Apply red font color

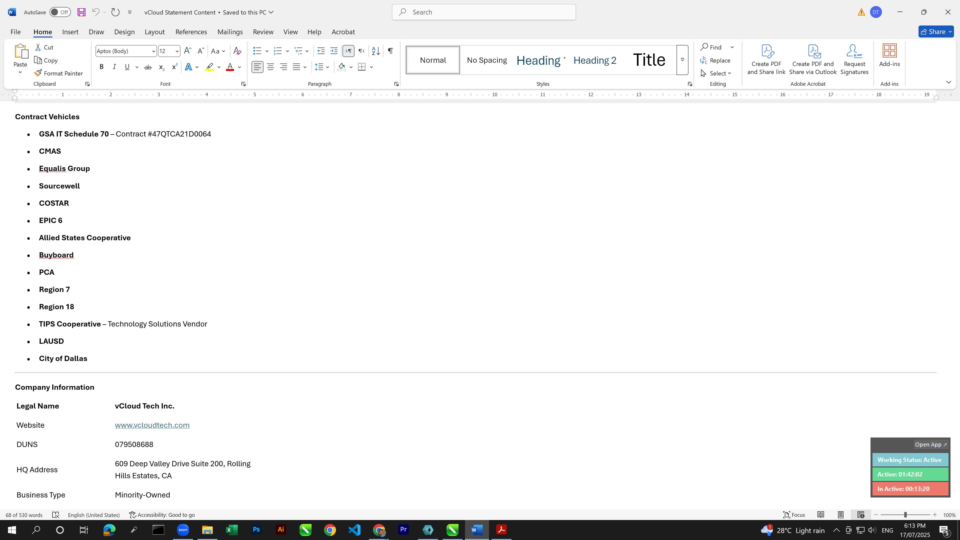point(230,67)
